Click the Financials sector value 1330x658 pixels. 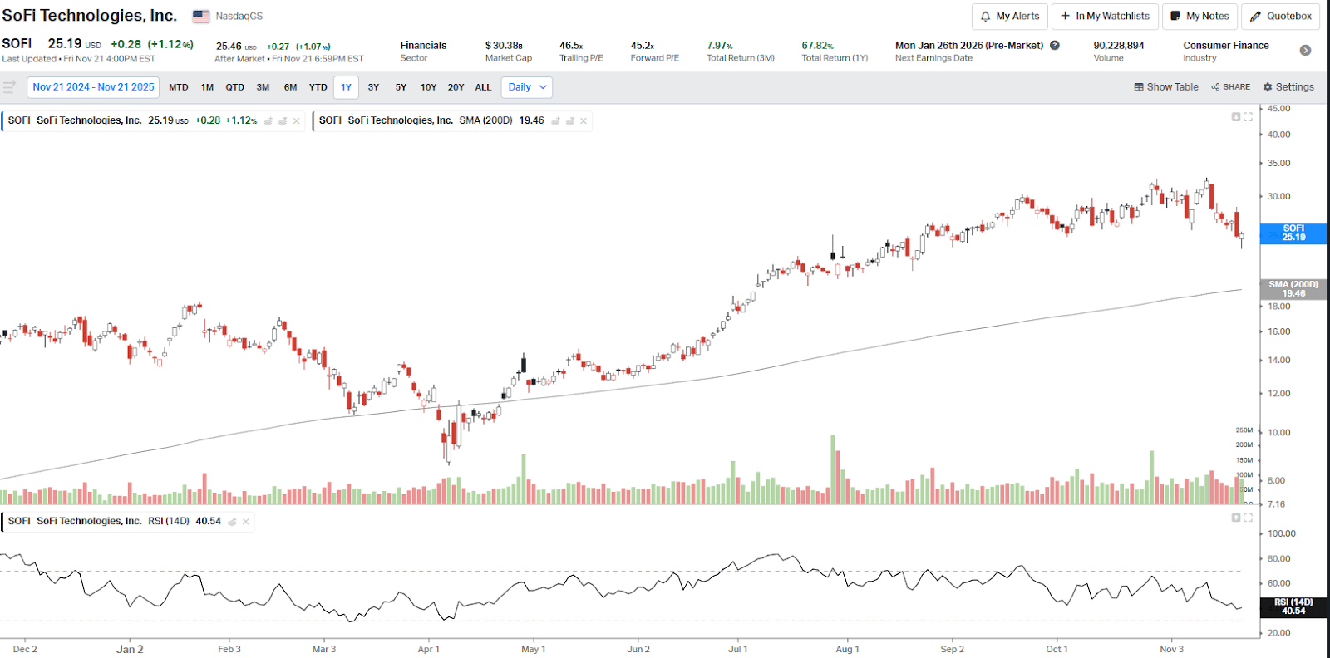pos(423,46)
